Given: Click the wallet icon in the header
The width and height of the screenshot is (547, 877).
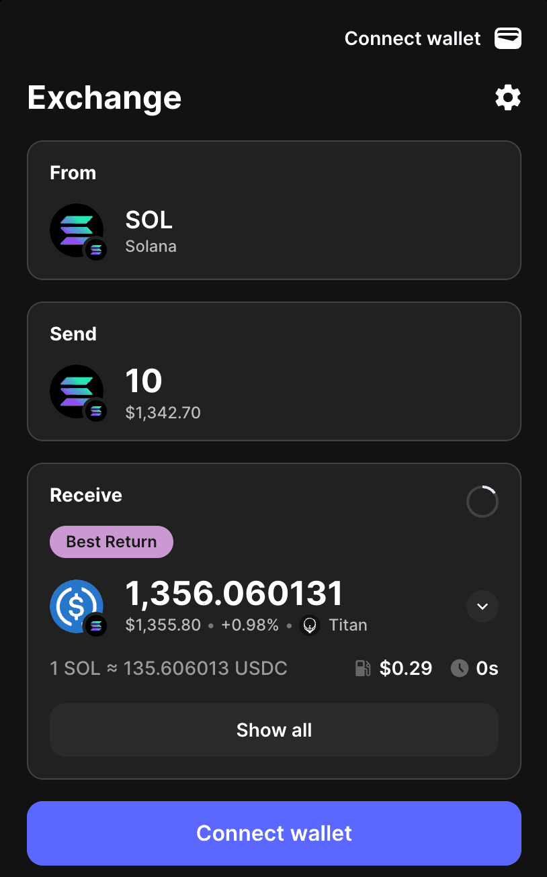Looking at the screenshot, I should point(508,39).
